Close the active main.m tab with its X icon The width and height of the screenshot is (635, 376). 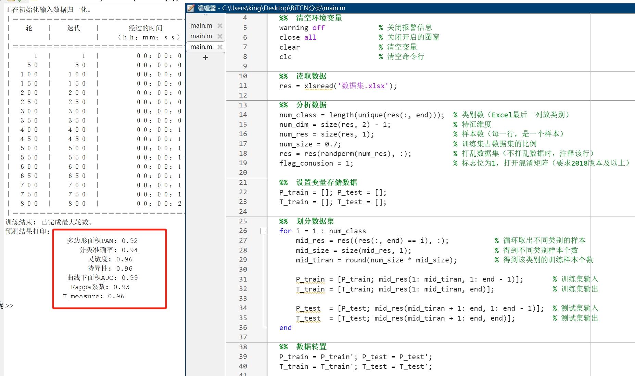point(220,47)
